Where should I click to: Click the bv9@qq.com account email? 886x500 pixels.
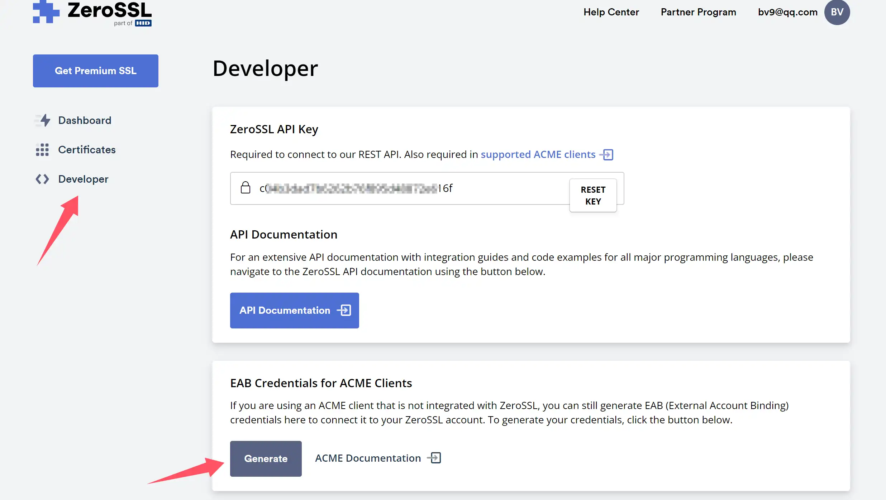pyautogui.click(x=787, y=12)
